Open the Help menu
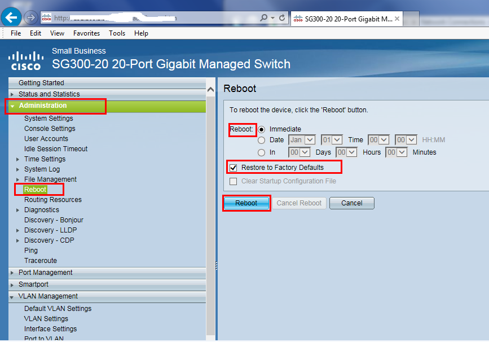The image size is (489, 342). tap(141, 33)
